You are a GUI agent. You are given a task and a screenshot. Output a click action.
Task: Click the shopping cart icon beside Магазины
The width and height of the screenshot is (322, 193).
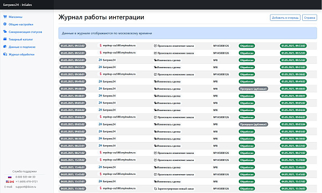point(5,17)
